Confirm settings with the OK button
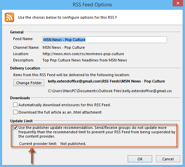Screen dimensions: 185x167 click(140, 159)
